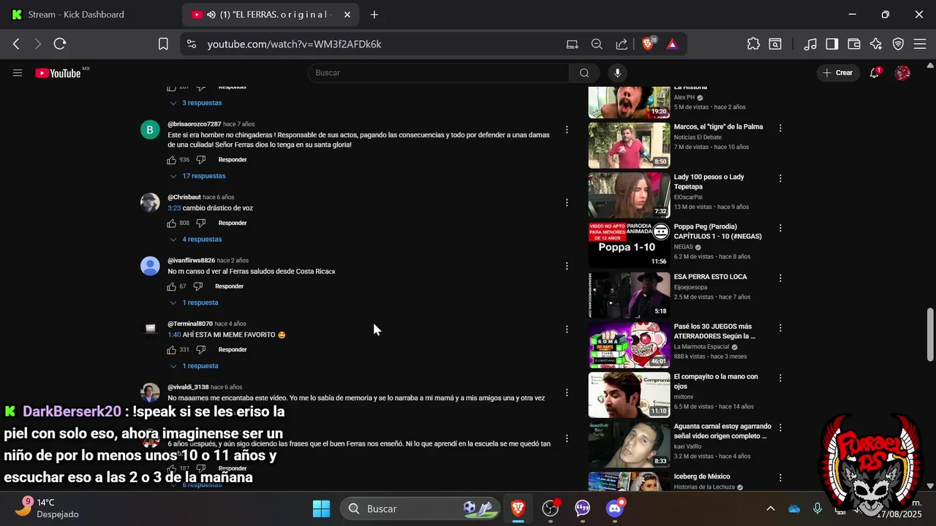Open Discord from the taskbar
The image size is (936, 526).
pyautogui.click(x=615, y=508)
